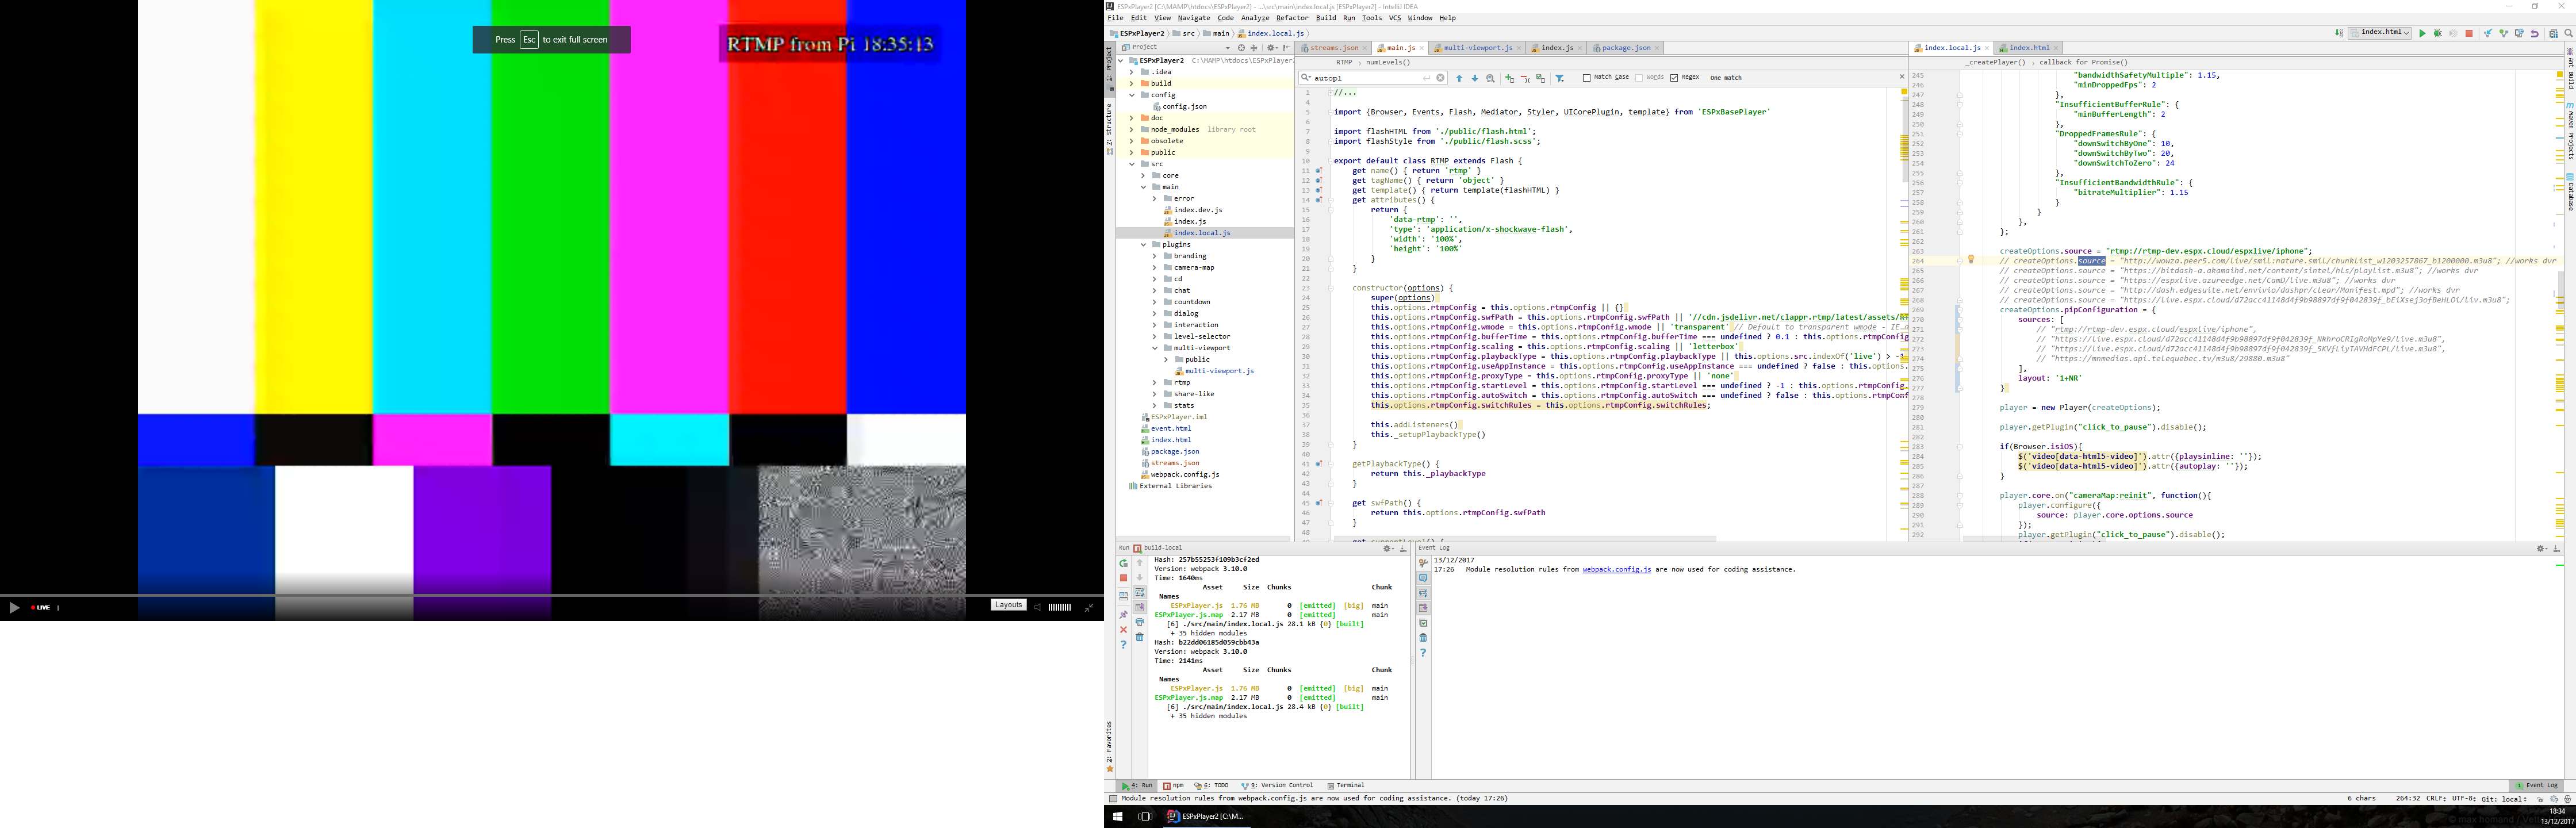Image resolution: width=2576 pixels, height=828 pixels.
Task: Disable the Regex search option
Action: [x=1676, y=77]
